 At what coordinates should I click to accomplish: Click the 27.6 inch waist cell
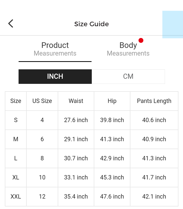tap(76, 120)
